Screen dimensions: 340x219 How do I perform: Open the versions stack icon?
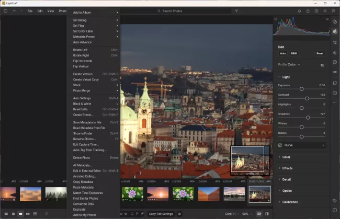pyautogui.click(x=335, y=83)
